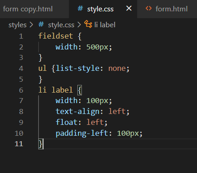Click the symbol icon beside li label breadcrumb
The height and width of the screenshot is (173, 197).
pyautogui.click(x=88, y=24)
